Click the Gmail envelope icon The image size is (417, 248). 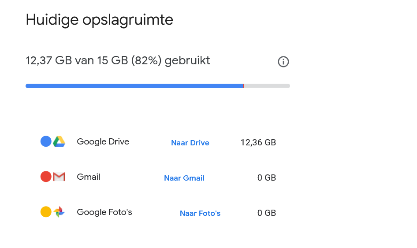(59, 177)
